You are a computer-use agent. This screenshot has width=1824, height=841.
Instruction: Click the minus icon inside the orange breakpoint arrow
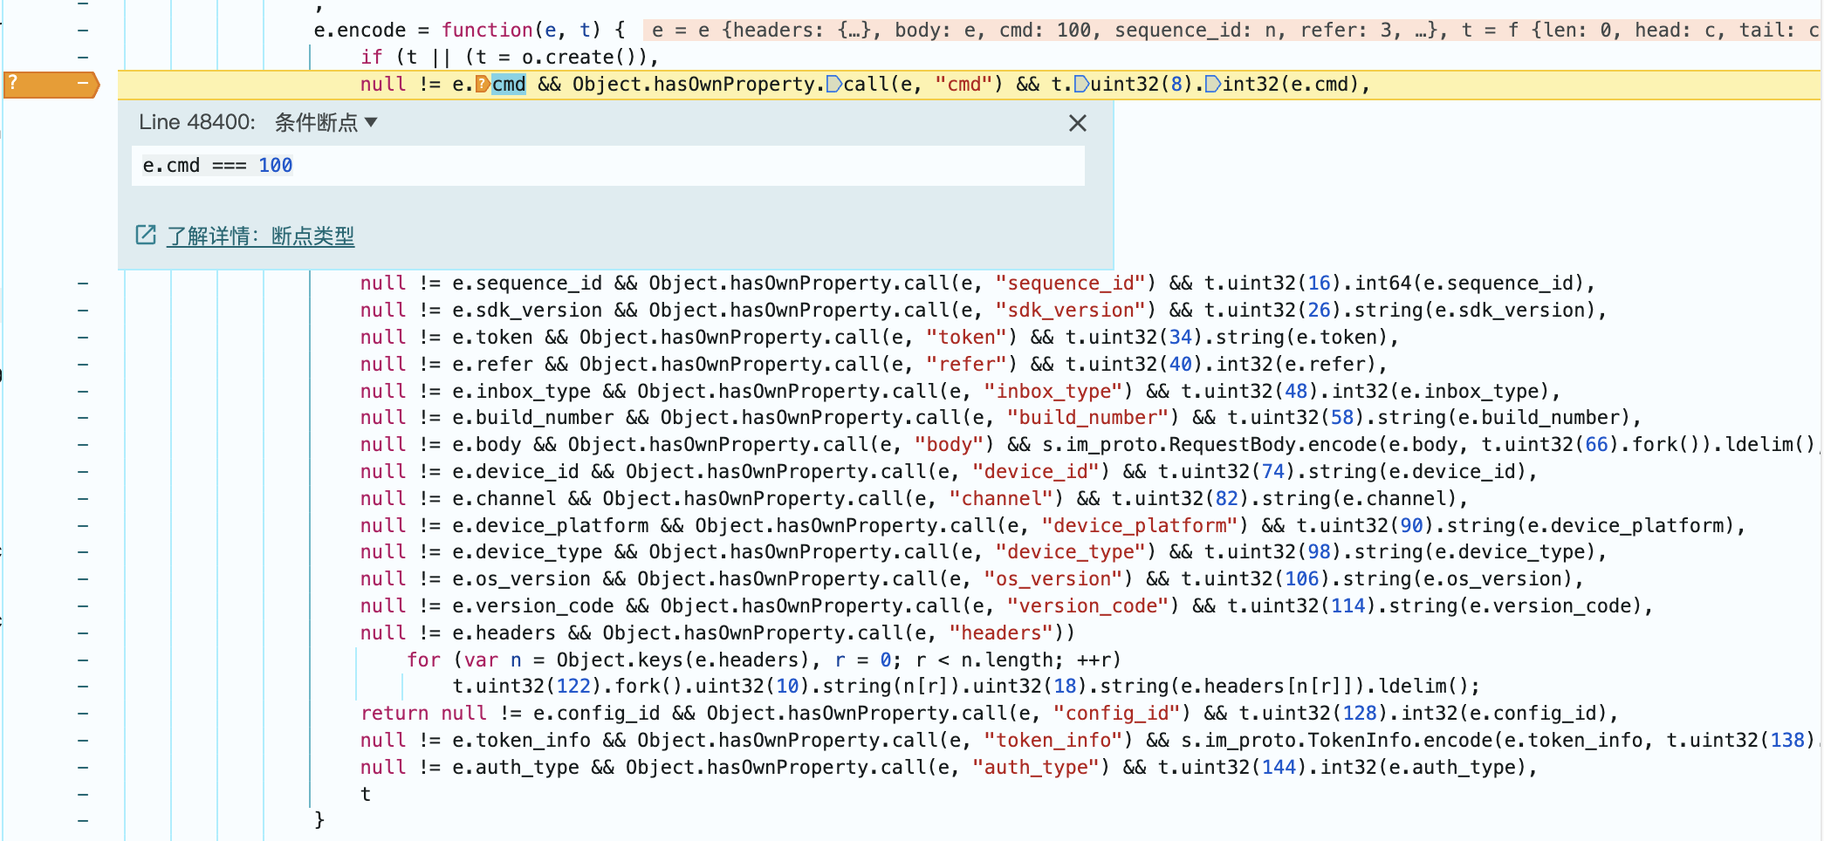click(x=83, y=85)
